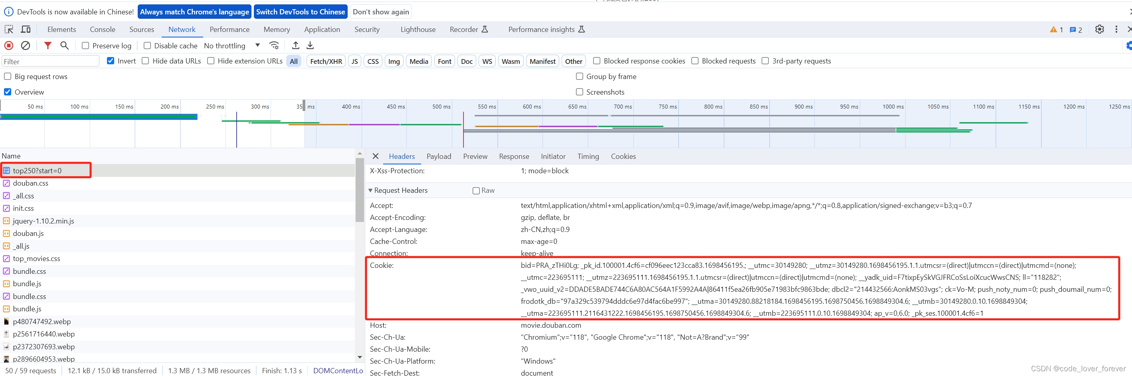Viewport: 1132px width, 376px height.
Task: Switch to Response tab
Action: pyautogui.click(x=514, y=156)
